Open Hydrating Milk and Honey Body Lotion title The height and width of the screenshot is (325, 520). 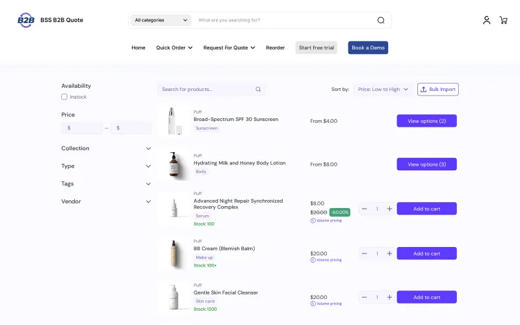tap(239, 163)
